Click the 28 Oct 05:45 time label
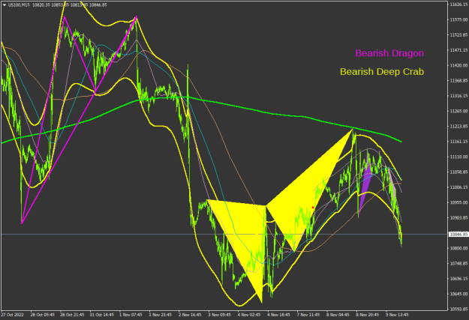 pos(43,315)
